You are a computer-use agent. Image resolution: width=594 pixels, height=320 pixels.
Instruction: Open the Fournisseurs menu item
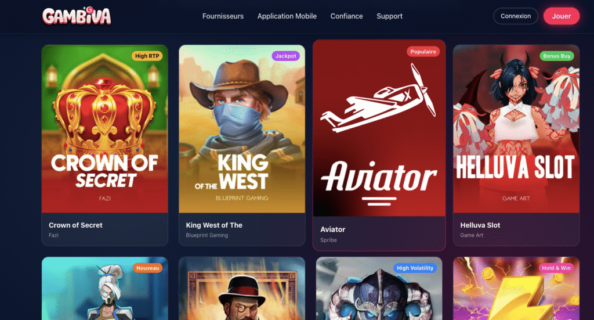coord(223,16)
